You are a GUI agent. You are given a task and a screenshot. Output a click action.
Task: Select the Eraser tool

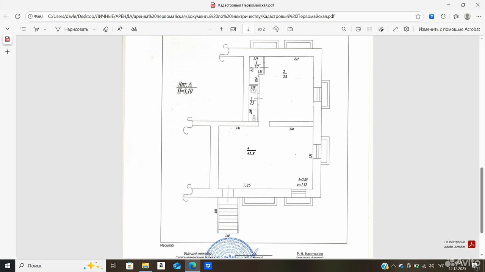point(106,29)
